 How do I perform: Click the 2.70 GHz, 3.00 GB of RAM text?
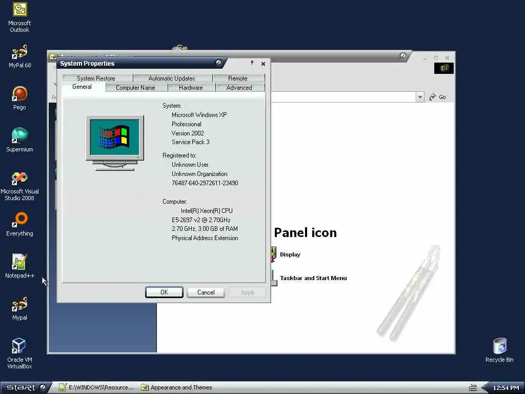(205, 228)
